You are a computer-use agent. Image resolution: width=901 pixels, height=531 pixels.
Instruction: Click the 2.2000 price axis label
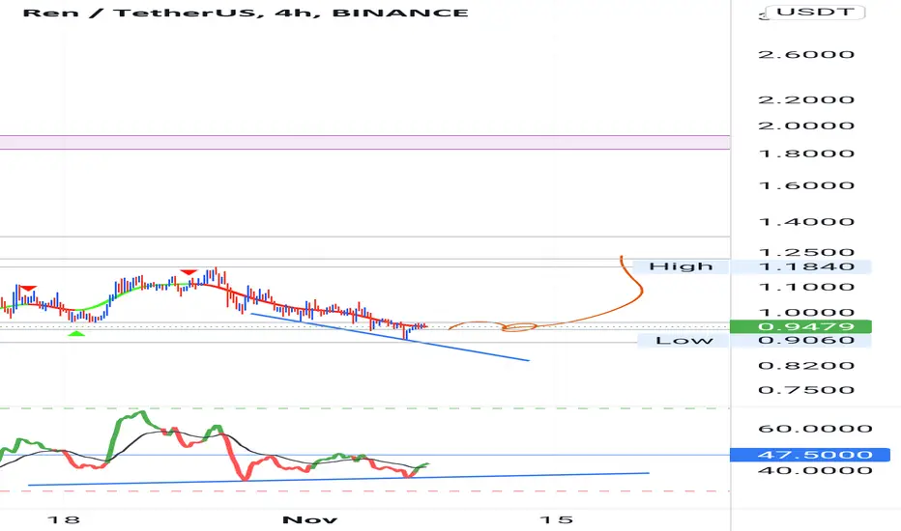[x=806, y=99]
